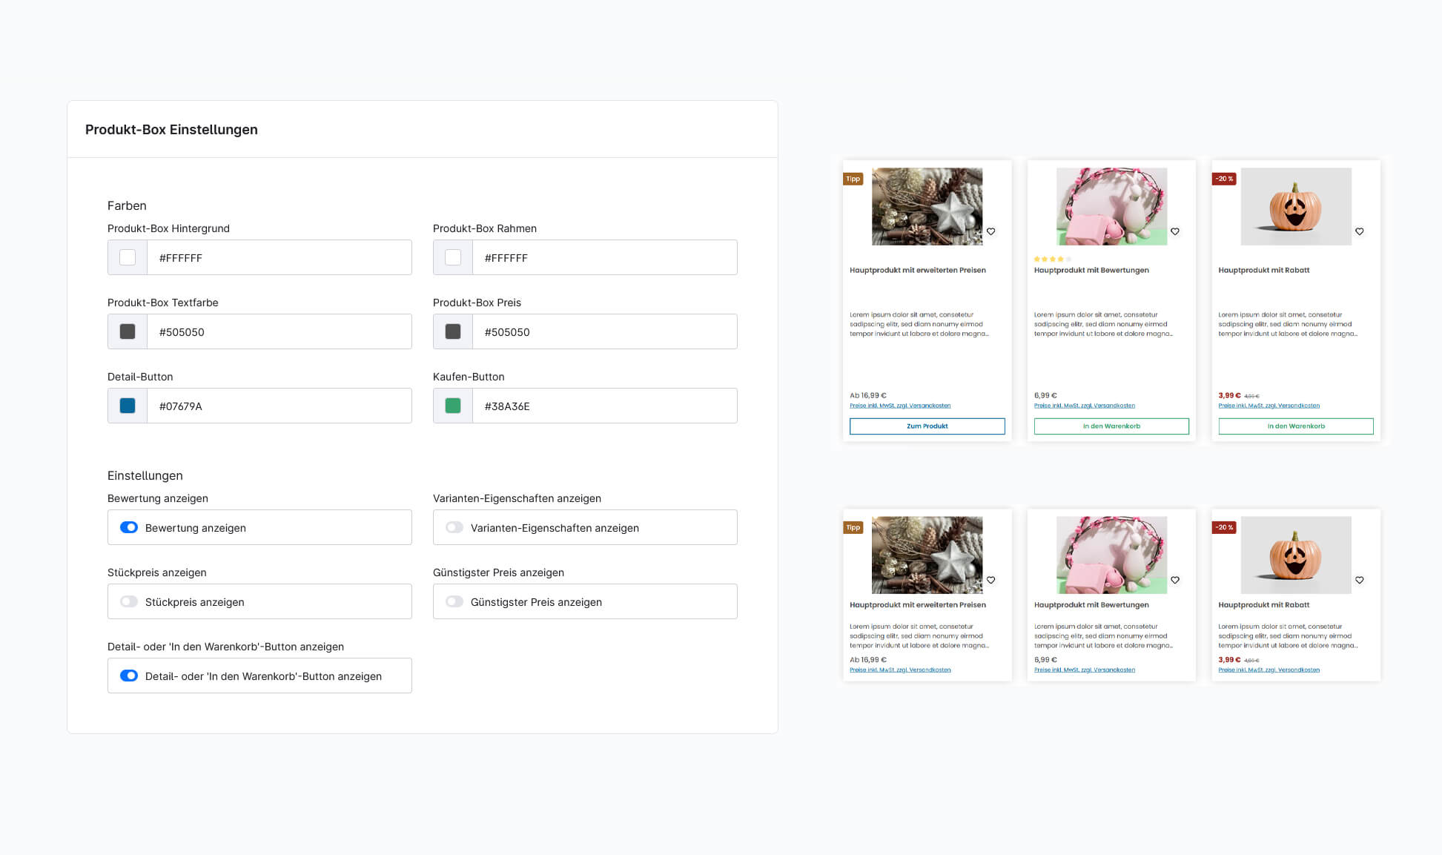1442x855 pixels.
Task: Click the -20 % badge on top pumpkin card
Action: (x=1224, y=179)
